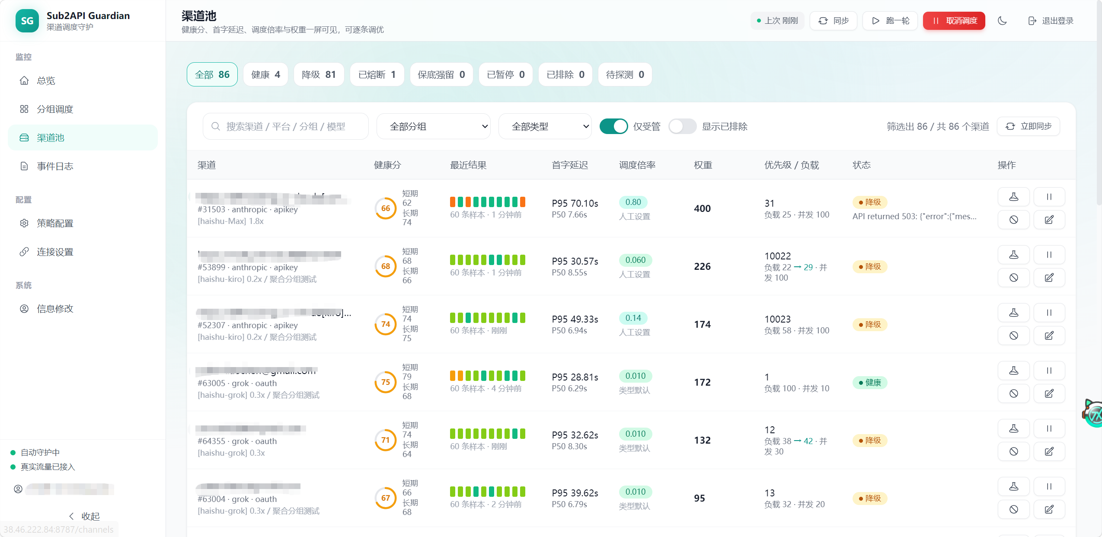This screenshot has width=1102, height=537.
Task: Pause channel #31503 with pause icon
Action: [1049, 197]
